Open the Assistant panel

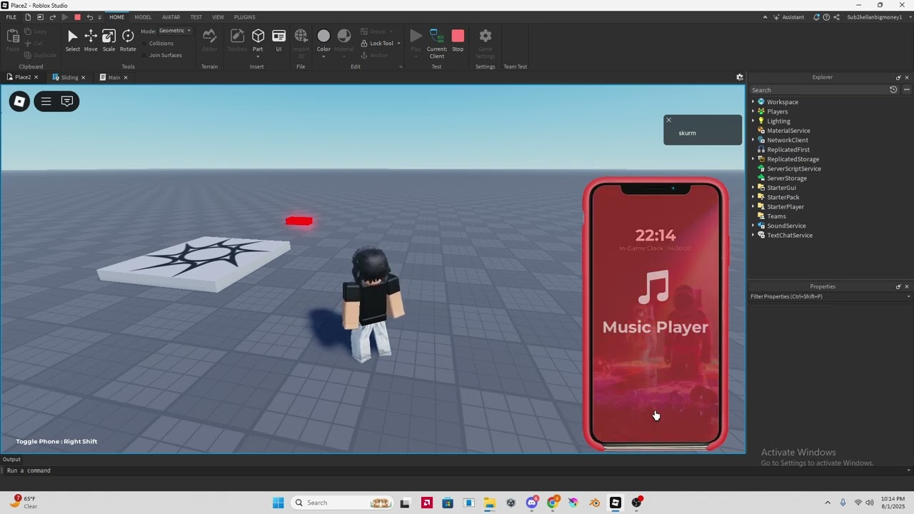click(788, 17)
